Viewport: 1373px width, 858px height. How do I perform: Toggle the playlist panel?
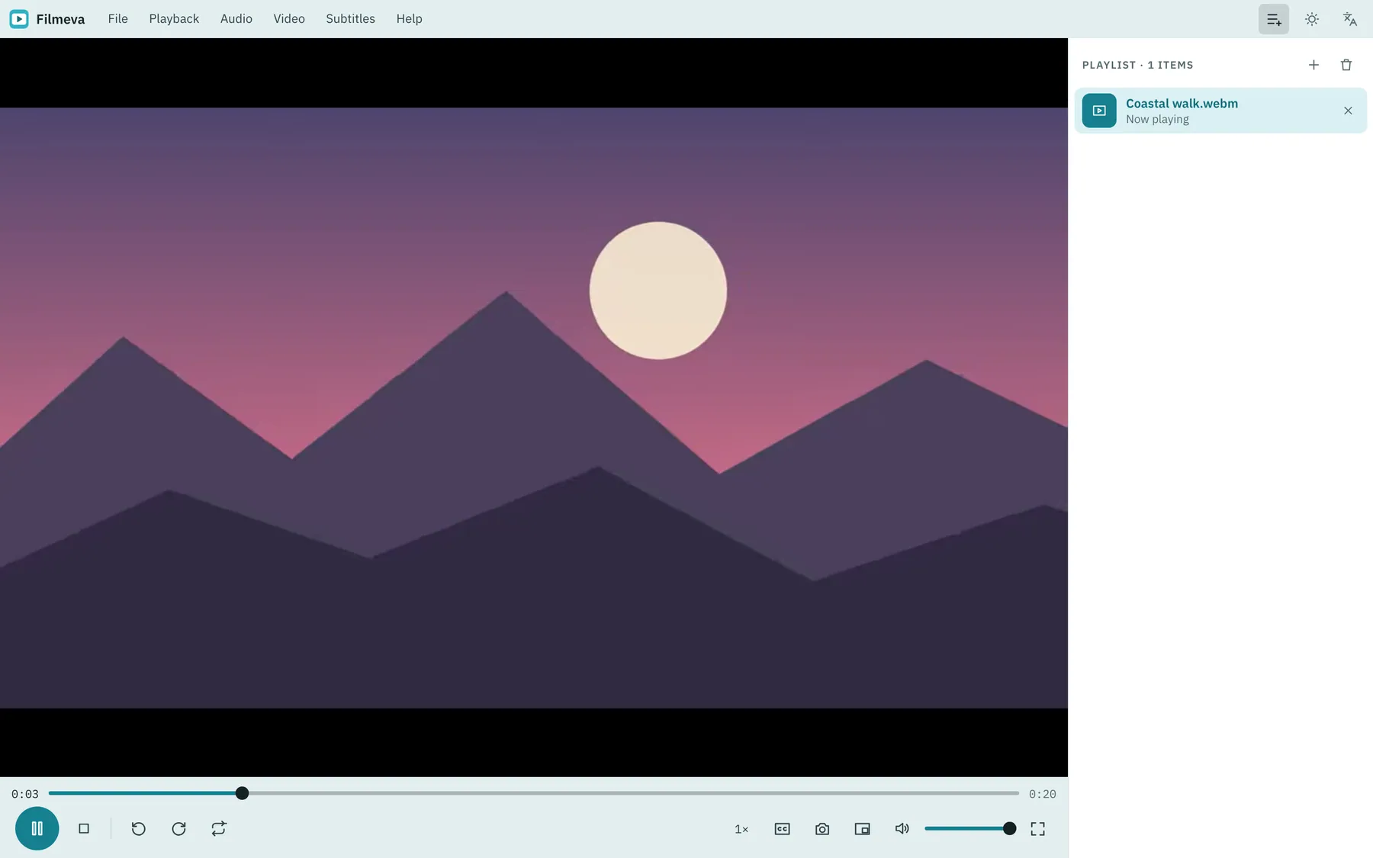pyautogui.click(x=1274, y=19)
